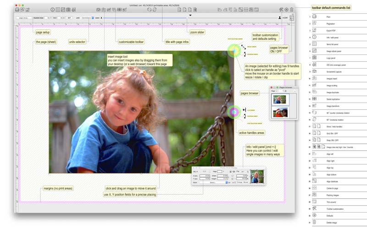Switch Image view resolution toolbar icon

click(195, 10)
